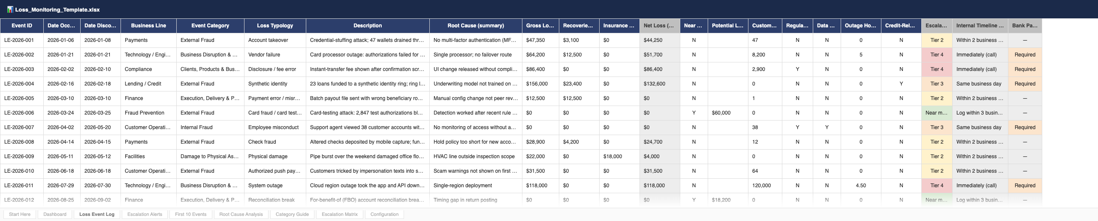Select the Compliance business line cell
The width and height of the screenshot is (1098, 221).
pos(148,69)
